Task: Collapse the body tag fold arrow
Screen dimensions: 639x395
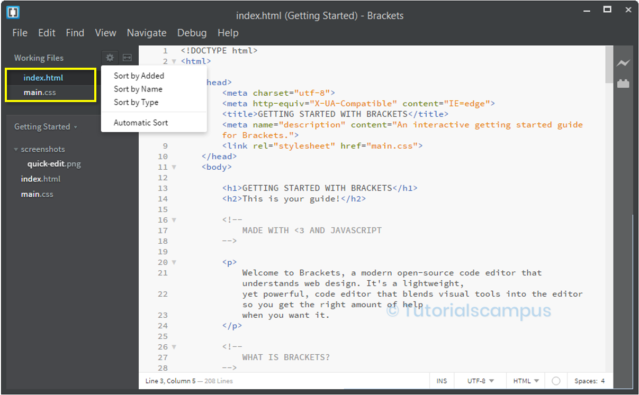Action: [174, 167]
